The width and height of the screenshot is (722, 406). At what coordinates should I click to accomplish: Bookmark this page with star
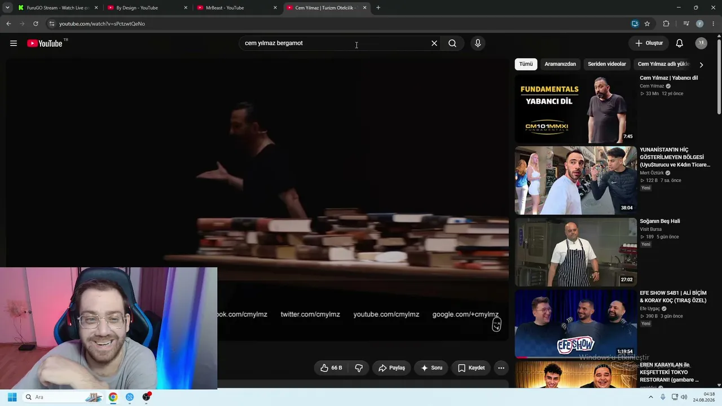pos(647,24)
